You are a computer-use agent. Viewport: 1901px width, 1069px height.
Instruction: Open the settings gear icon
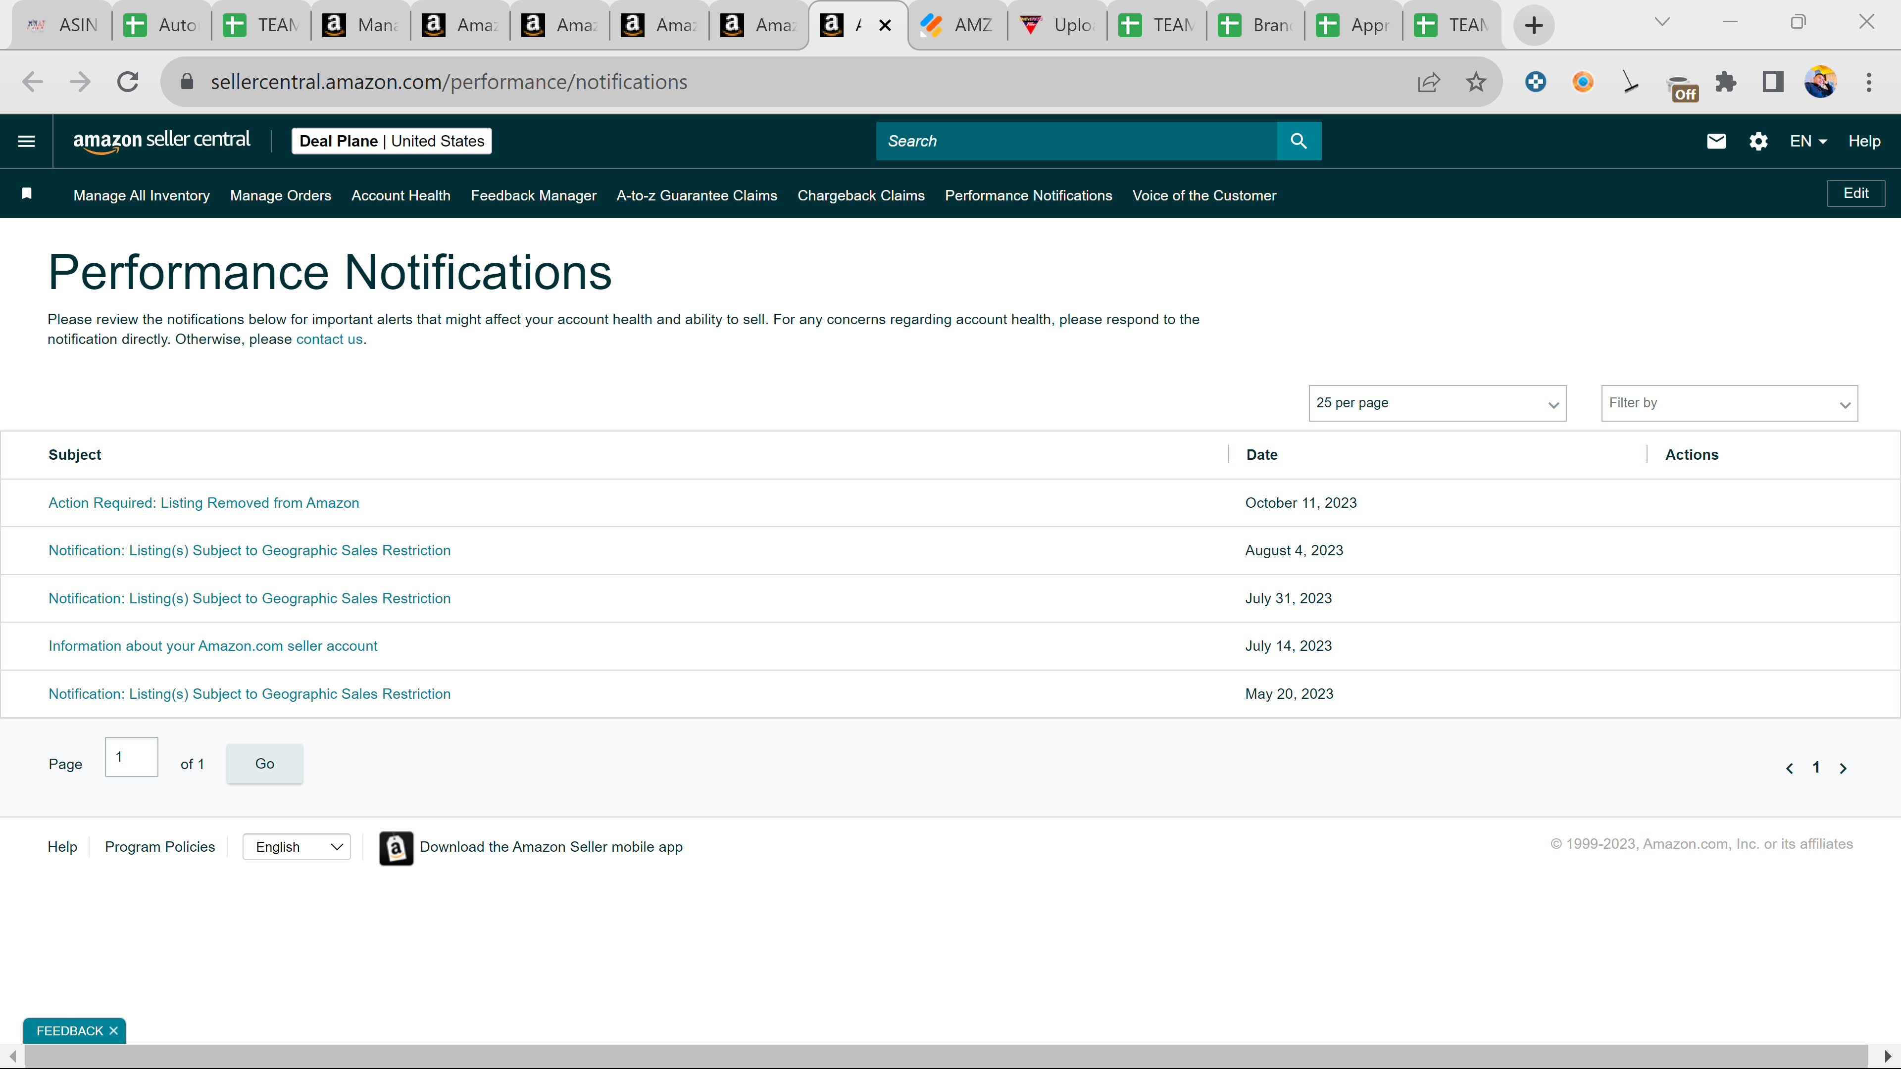tap(1758, 141)
